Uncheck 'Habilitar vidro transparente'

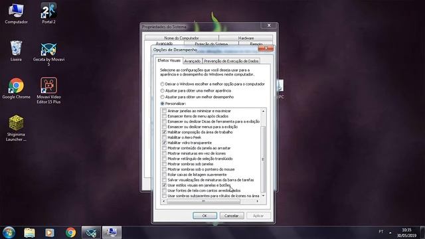[164, 143]
